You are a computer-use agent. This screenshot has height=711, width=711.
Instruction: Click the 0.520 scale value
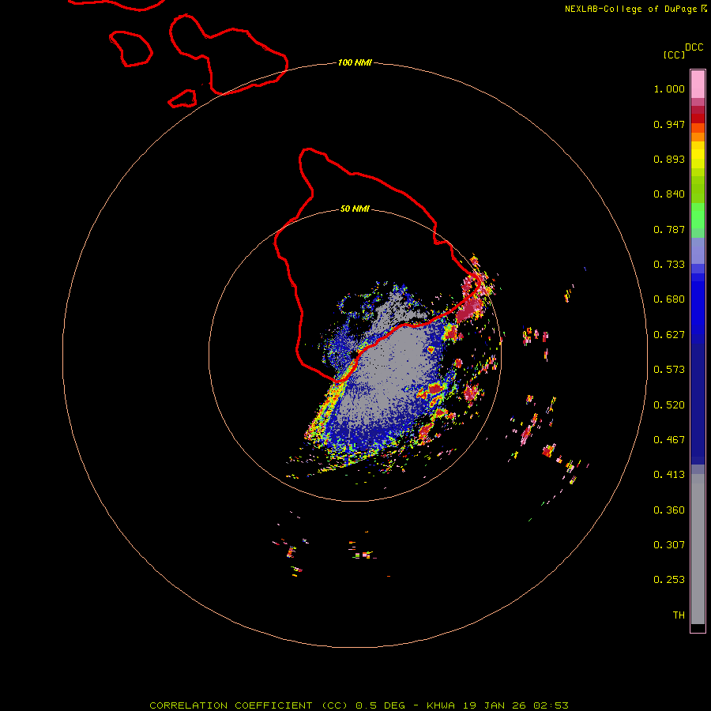click(669, 405)
